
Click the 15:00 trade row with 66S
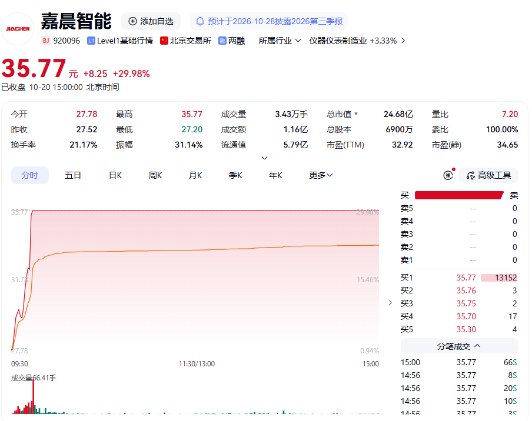tap(458, 362)
